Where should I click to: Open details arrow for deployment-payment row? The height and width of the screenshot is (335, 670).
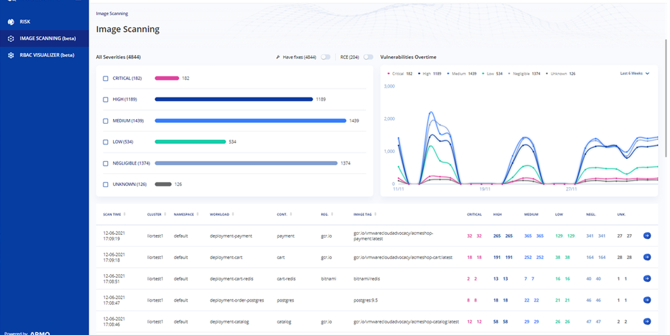pos(647,236)
